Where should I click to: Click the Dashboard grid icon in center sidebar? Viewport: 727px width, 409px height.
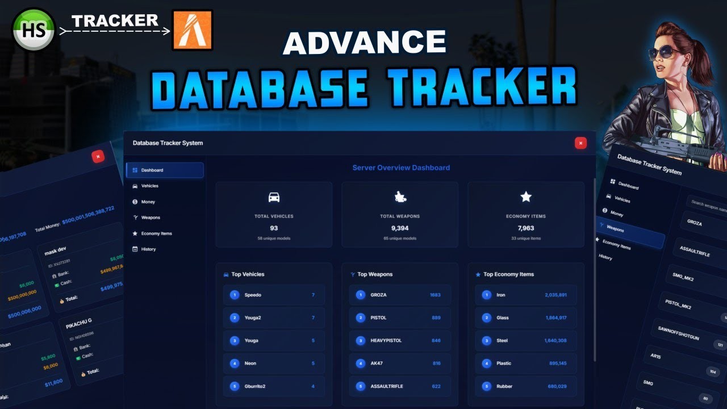135,170
